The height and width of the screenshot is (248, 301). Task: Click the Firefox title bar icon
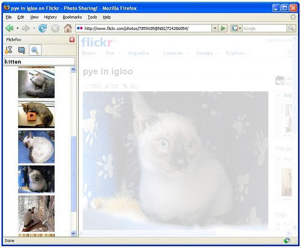[x=7, y=8]
